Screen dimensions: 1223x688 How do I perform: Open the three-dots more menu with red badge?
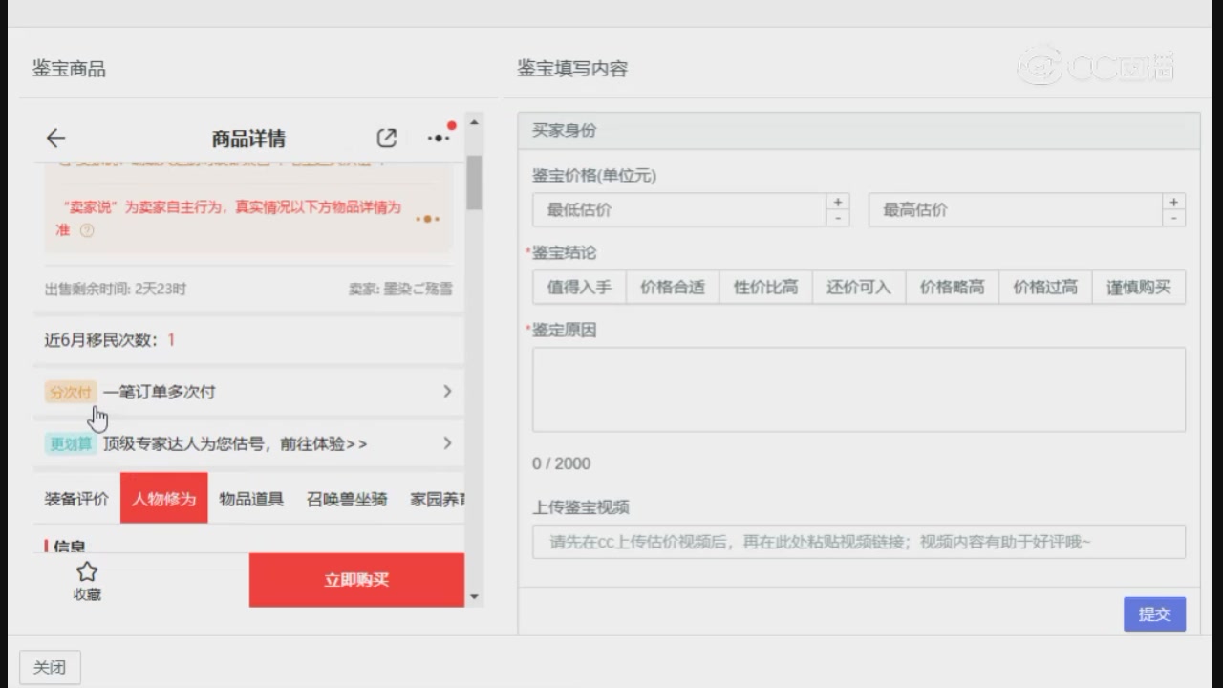(439, 138)
